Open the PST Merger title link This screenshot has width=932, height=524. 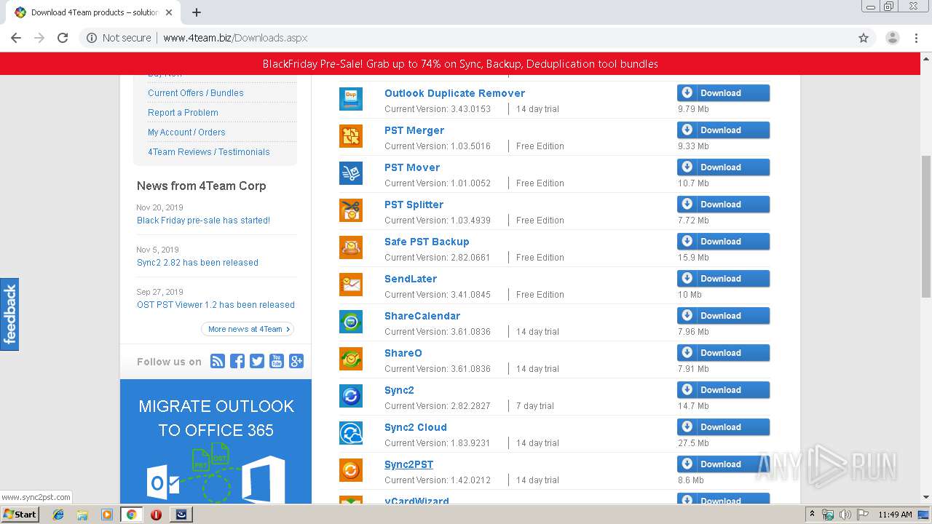(x=414, y=130)
